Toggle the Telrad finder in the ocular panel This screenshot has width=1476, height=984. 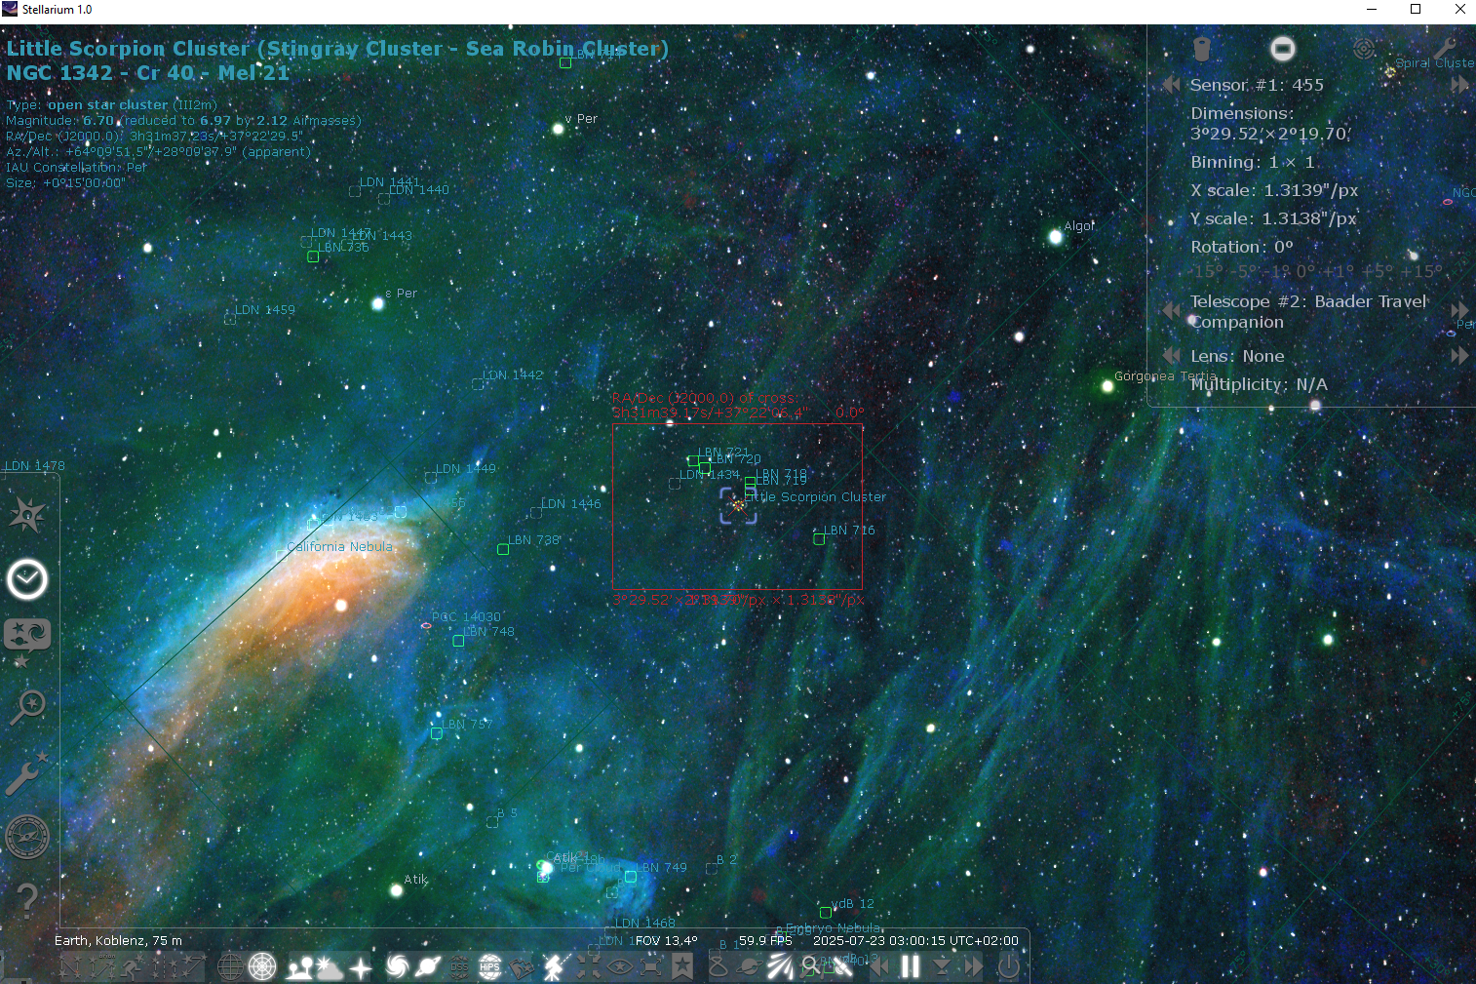coord(1363,50)
